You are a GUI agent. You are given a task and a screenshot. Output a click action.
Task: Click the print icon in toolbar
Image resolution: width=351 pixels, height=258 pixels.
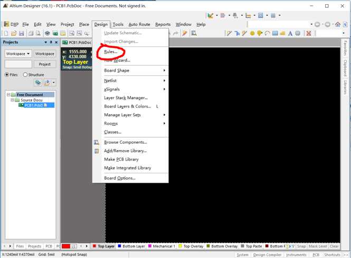(x=31, y=33)
